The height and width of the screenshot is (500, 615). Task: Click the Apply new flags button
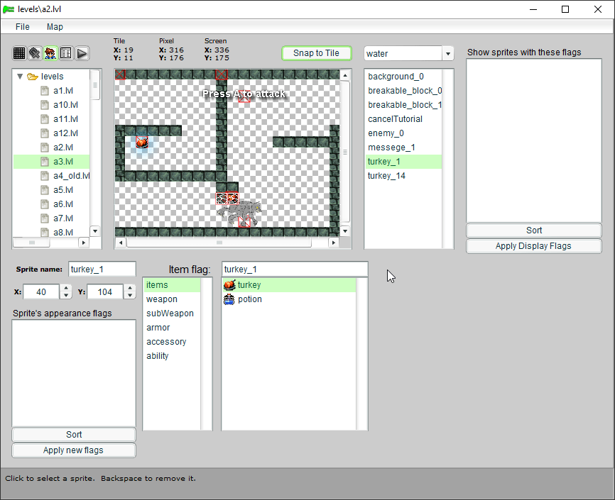74,450
